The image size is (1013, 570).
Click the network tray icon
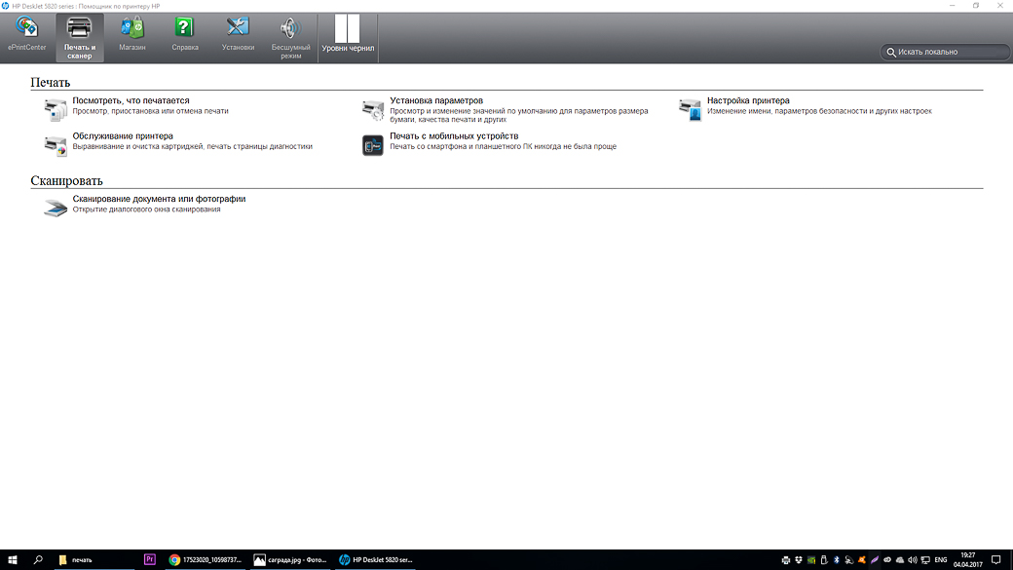tap(925, 560)
